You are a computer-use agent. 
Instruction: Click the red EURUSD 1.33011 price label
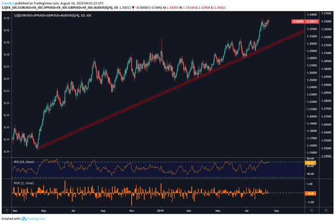pyautogui.click(x=305, y=21)
